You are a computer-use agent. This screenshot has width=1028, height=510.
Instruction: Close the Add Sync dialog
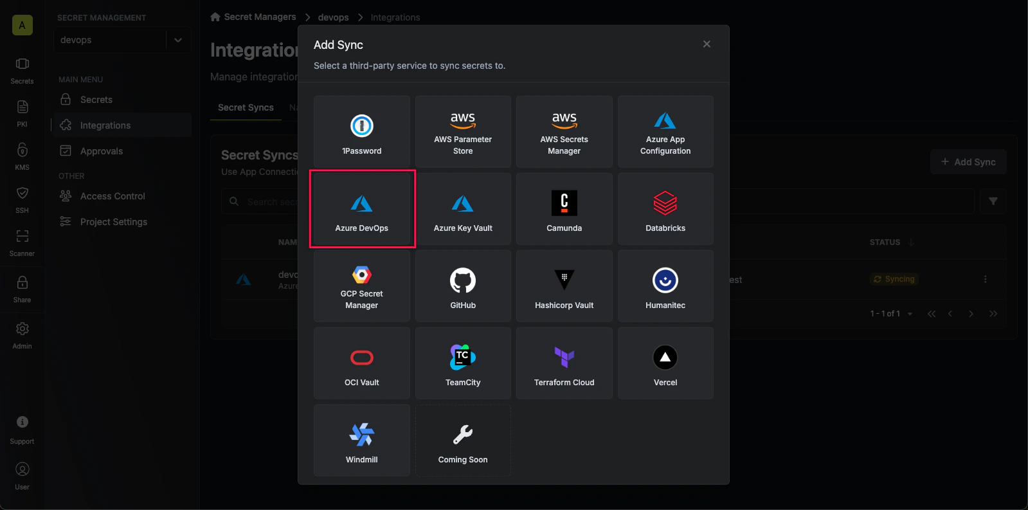(x=707, y=44)
